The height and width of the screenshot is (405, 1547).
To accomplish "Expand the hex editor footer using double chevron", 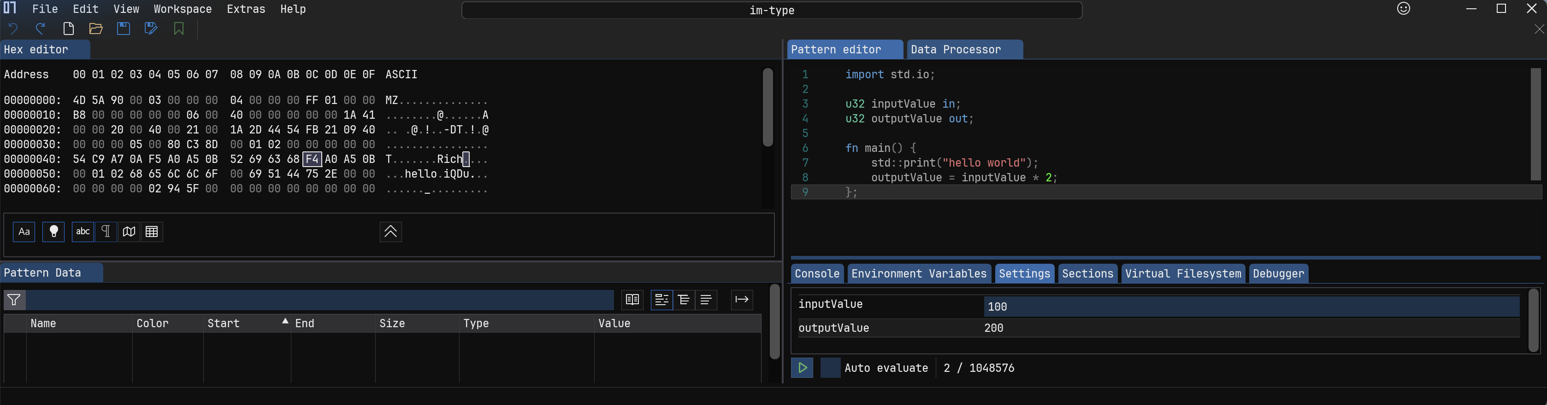I will 390,231.
